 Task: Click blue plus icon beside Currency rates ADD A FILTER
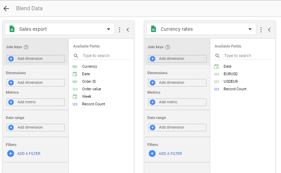tap(152, 154)
